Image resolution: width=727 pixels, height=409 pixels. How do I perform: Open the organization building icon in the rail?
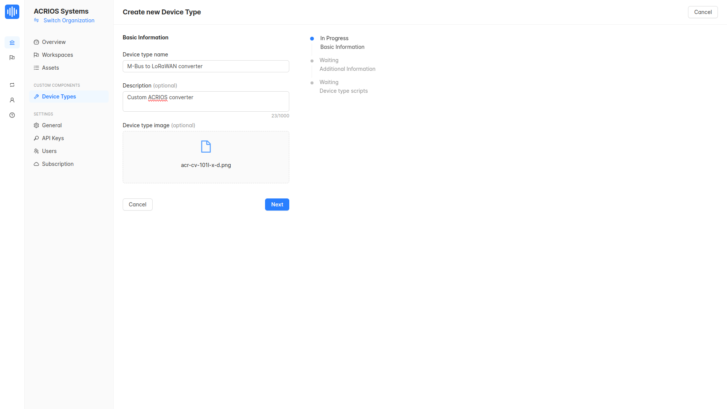[x=12, y=42]
